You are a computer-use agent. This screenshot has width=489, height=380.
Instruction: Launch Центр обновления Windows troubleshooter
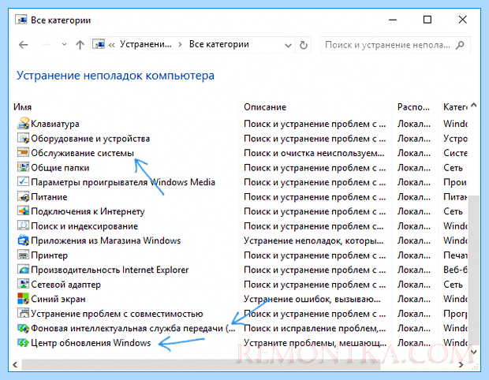[x=91, y=343]
